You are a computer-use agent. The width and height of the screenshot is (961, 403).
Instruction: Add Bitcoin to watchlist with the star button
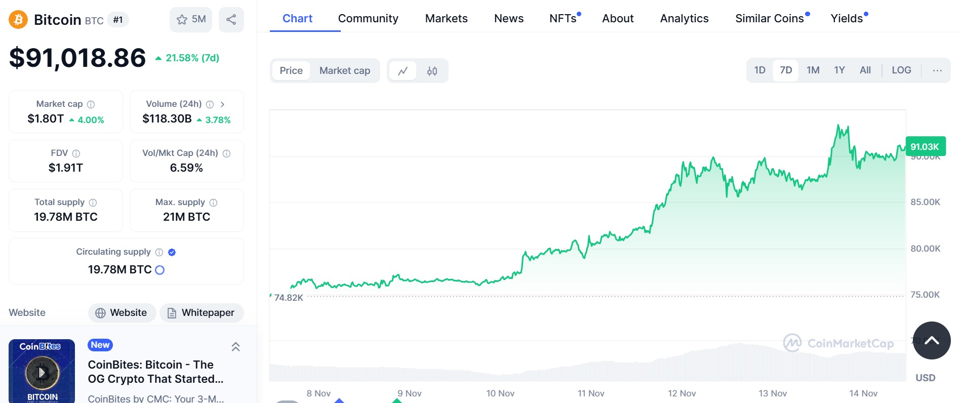pyautogui.click(x=191, y=20)
